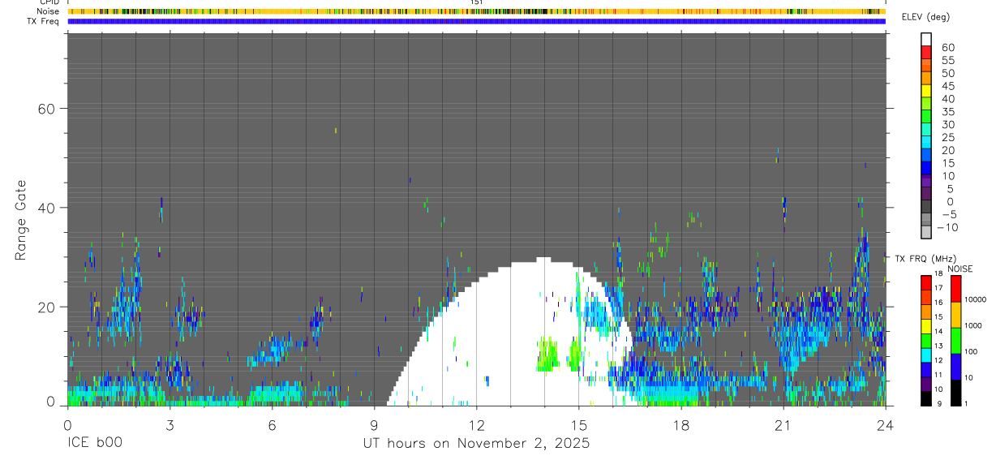Click the 'ELEV (deg)' colorbar title

pyautogui.click(x=925, y=17)
